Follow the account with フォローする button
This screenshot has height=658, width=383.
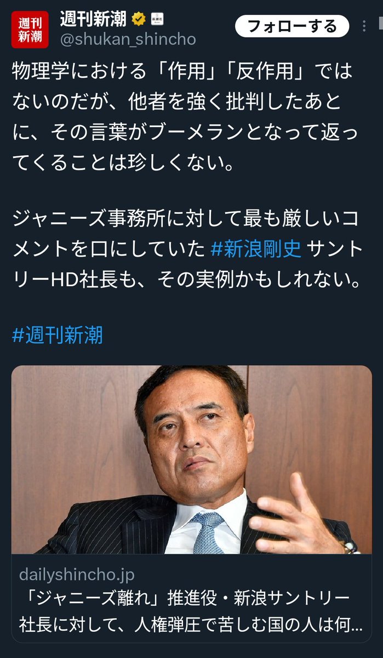coord(292,26)
